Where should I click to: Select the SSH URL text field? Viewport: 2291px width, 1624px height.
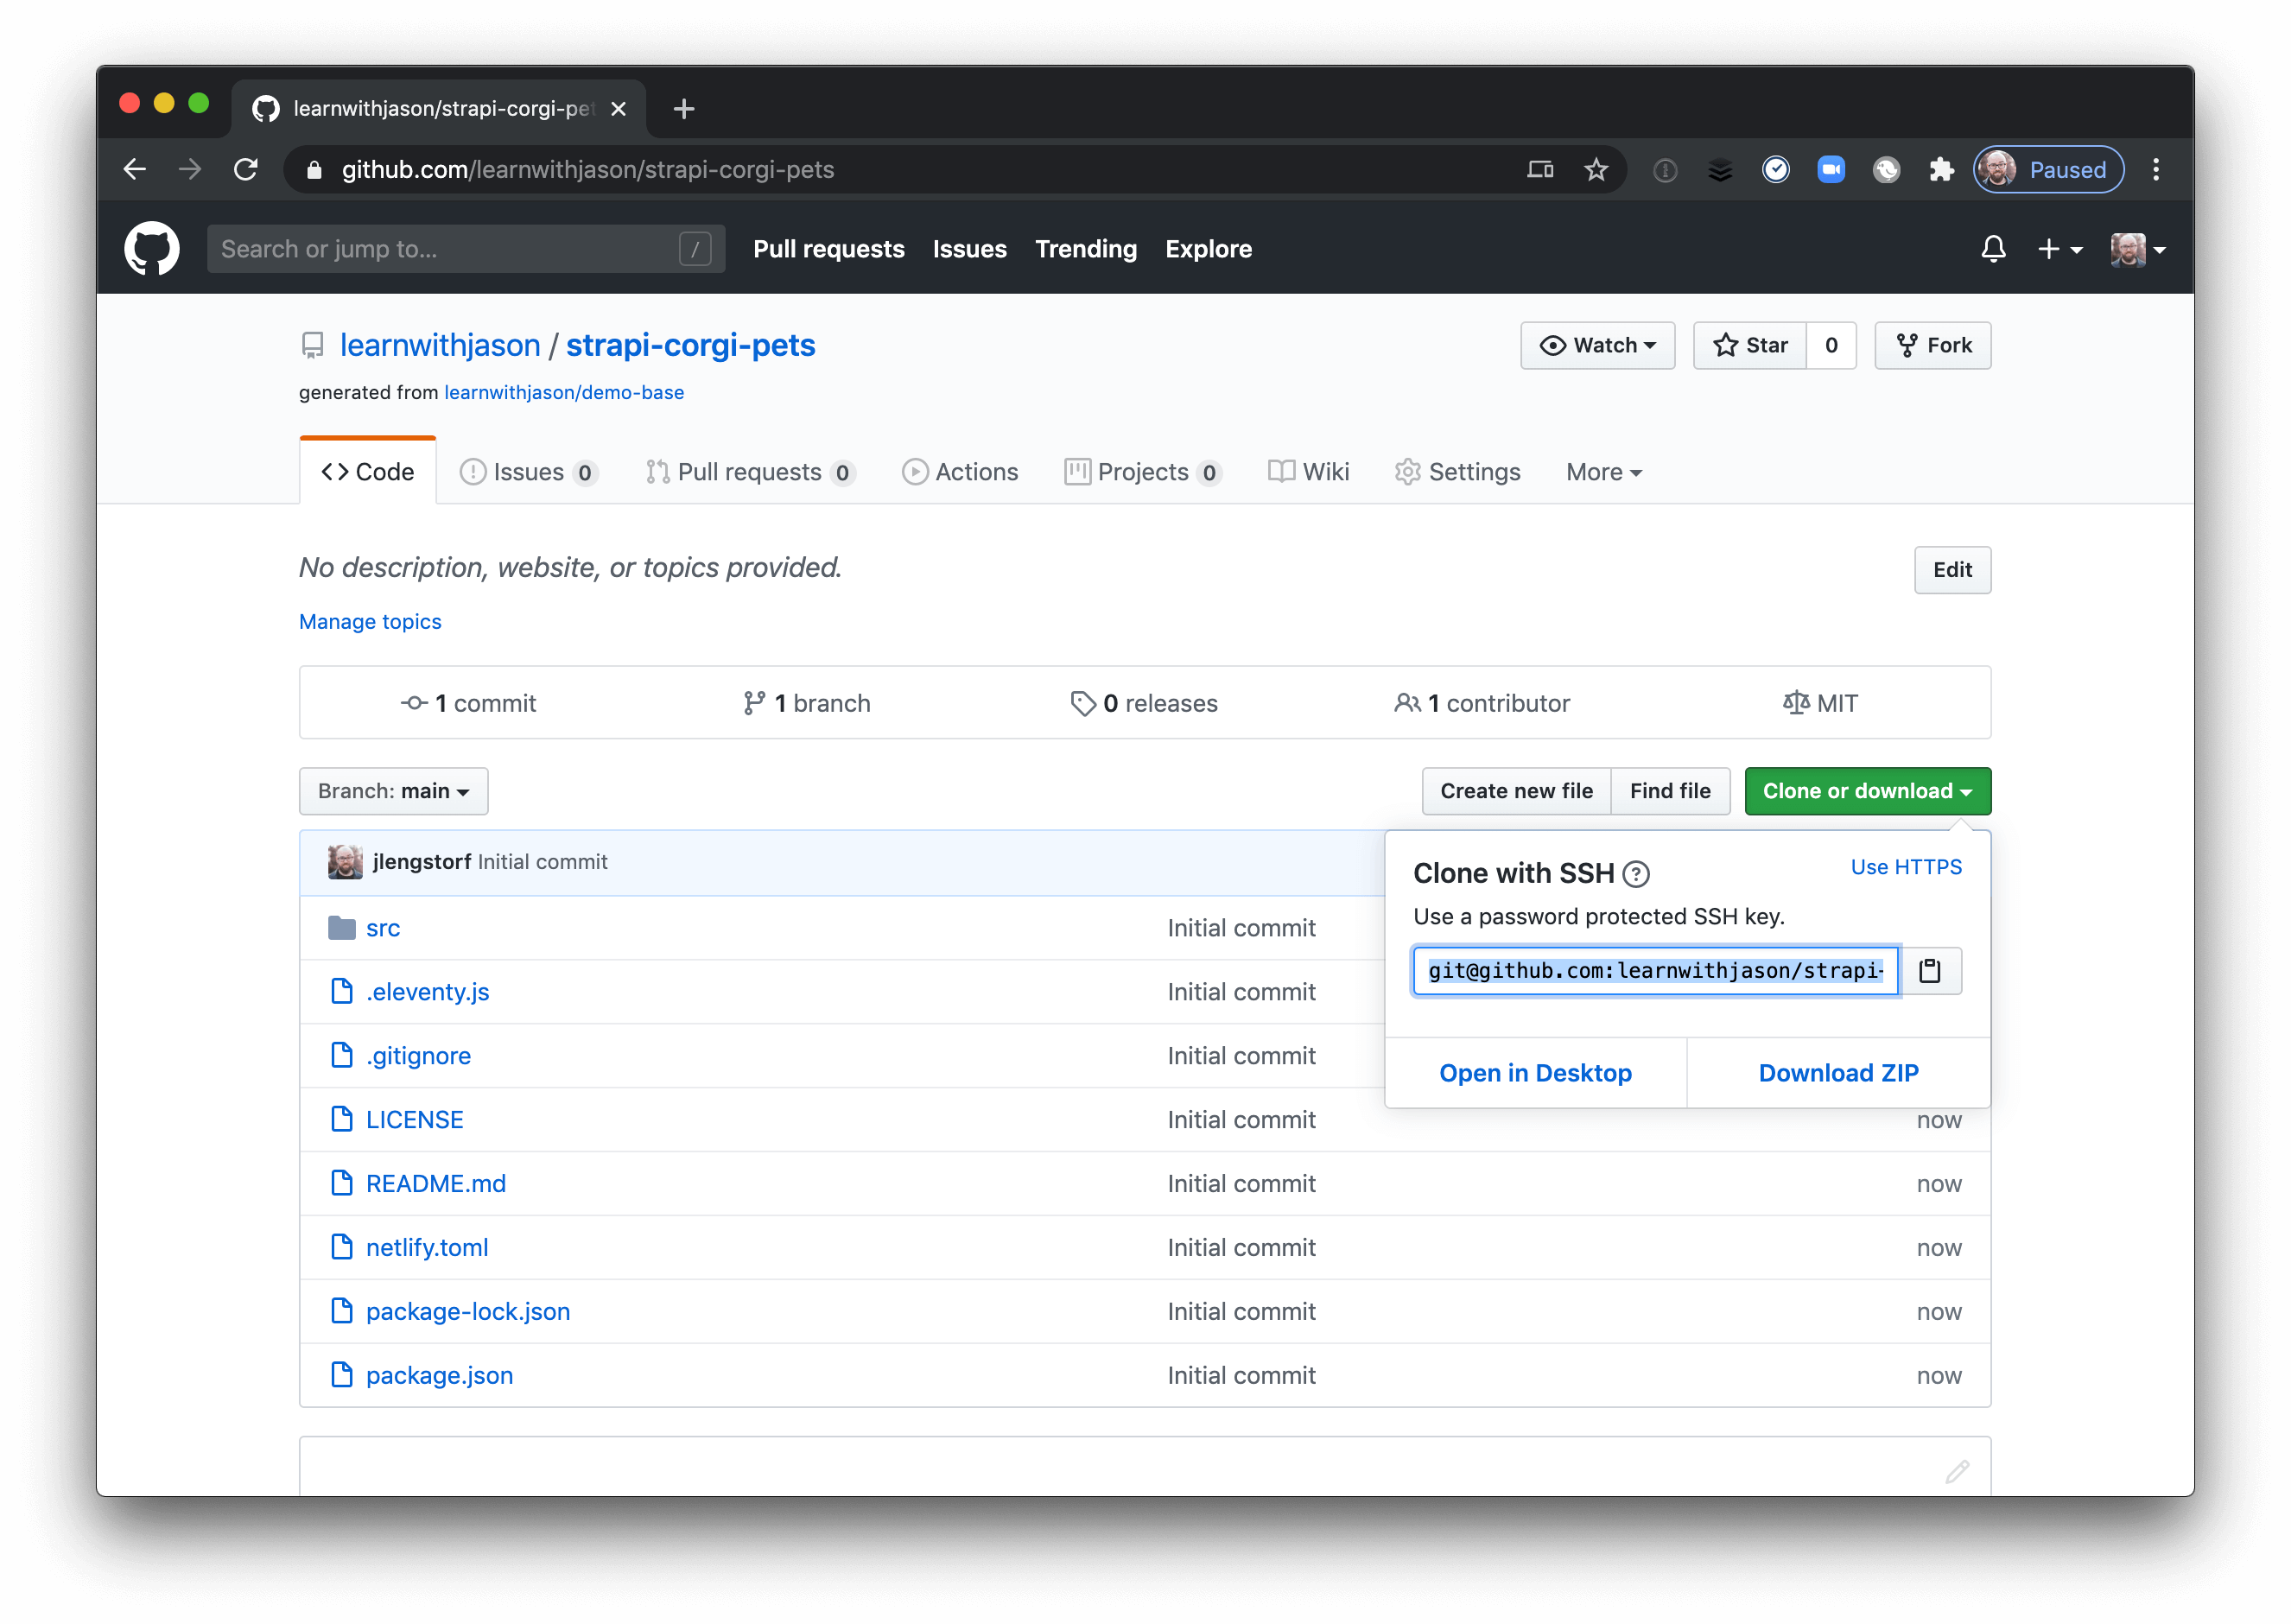pyautogui.click(x=1653, y=970)
